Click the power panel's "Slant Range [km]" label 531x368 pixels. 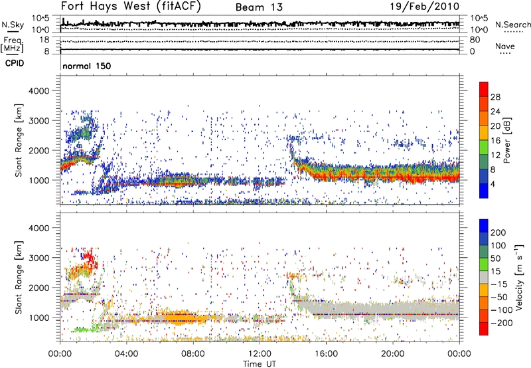pos(19,140)
